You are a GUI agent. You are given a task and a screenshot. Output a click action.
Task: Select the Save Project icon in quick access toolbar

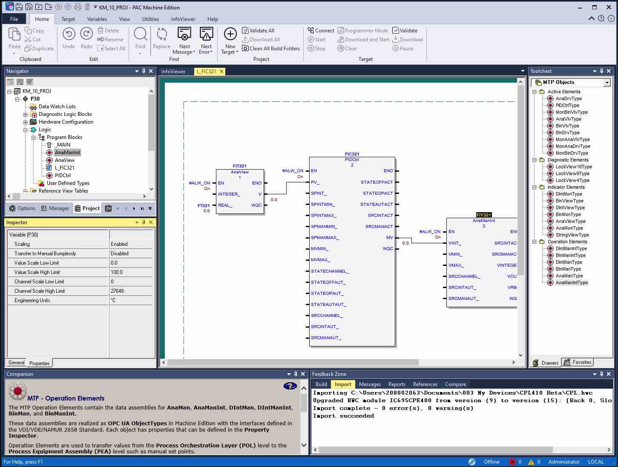18,6
